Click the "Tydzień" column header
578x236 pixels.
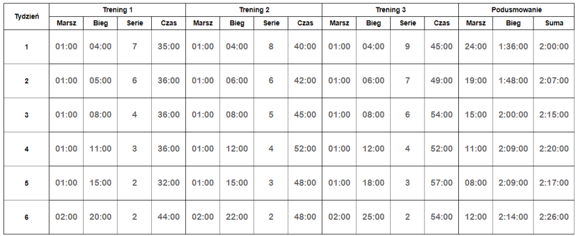tap(26, 16)
